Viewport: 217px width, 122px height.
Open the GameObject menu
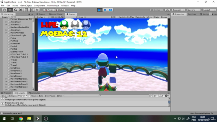[x=26, y=6]
